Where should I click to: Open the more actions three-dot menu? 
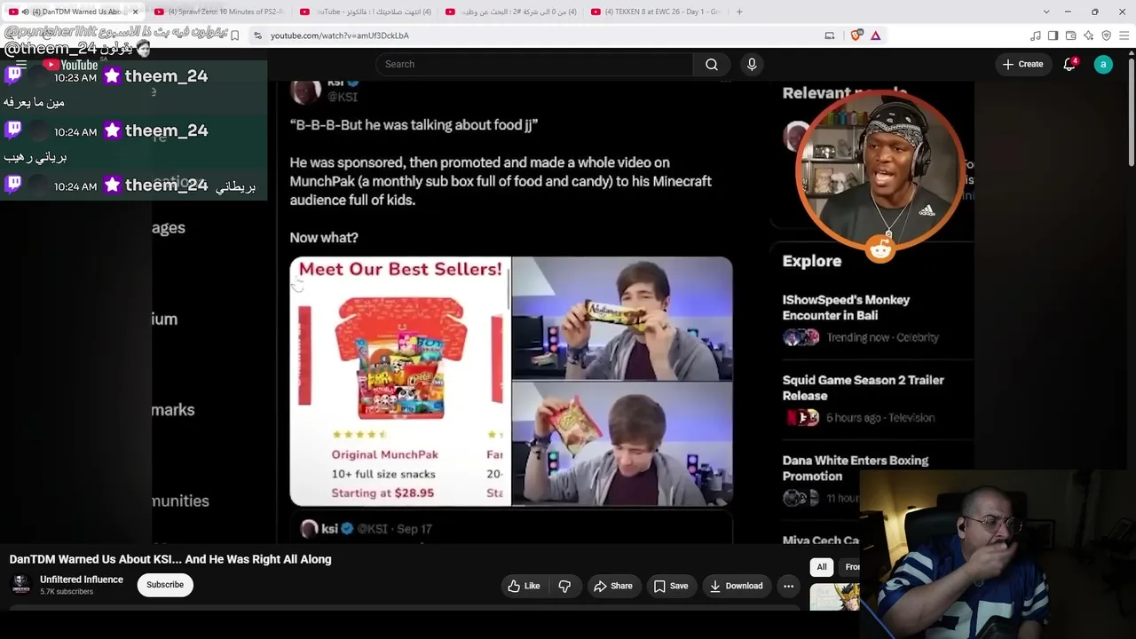tap(788, 586)
